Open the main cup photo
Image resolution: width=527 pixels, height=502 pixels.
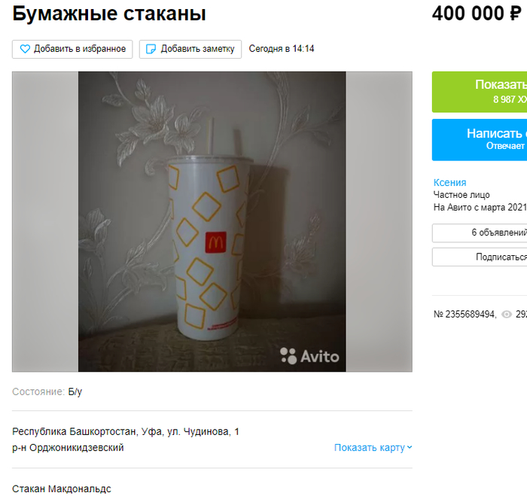[x=212, y=221]
